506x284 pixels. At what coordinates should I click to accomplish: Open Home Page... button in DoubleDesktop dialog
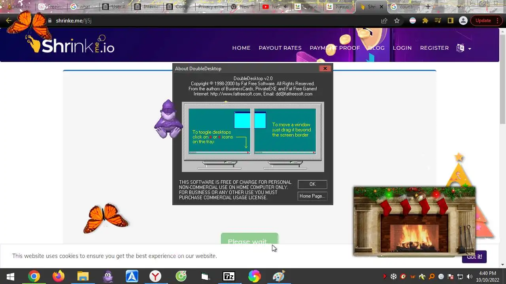pyautogui.click(x=312, y=196)
